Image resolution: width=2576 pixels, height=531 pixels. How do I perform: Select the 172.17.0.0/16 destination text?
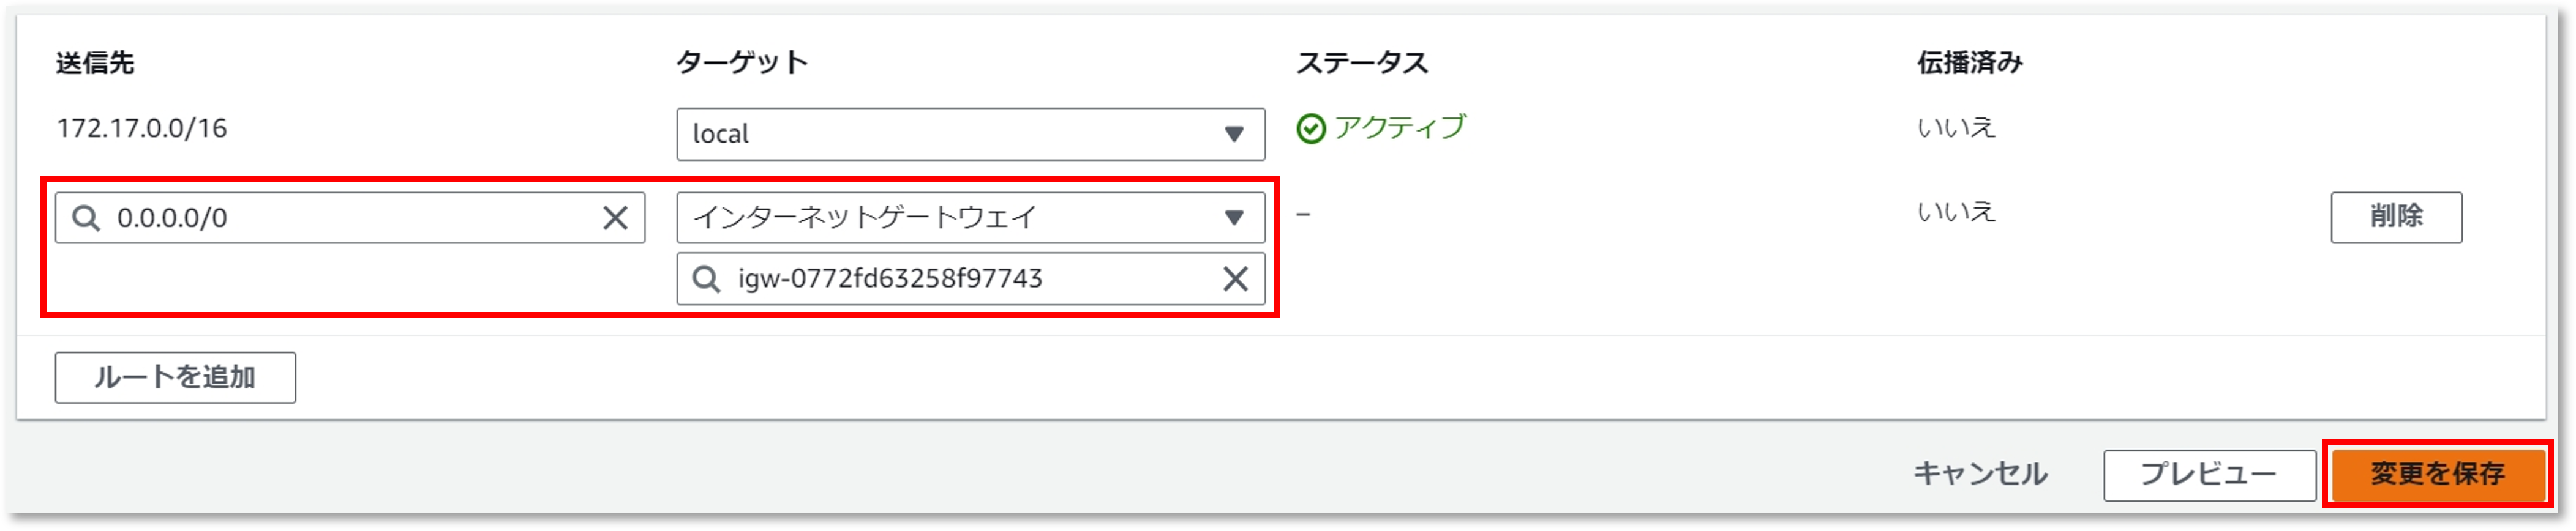(142, 128)
